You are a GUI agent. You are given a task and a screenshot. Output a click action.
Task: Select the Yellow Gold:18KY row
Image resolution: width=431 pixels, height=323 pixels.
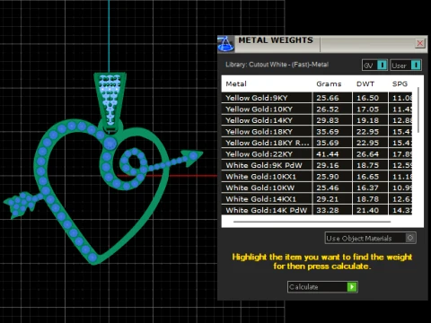[x=317, y=132]
